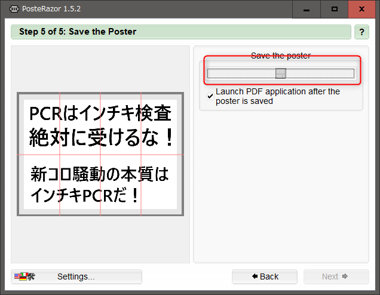
Task: Open help with the question mark button
Action: tap(361, 32)
